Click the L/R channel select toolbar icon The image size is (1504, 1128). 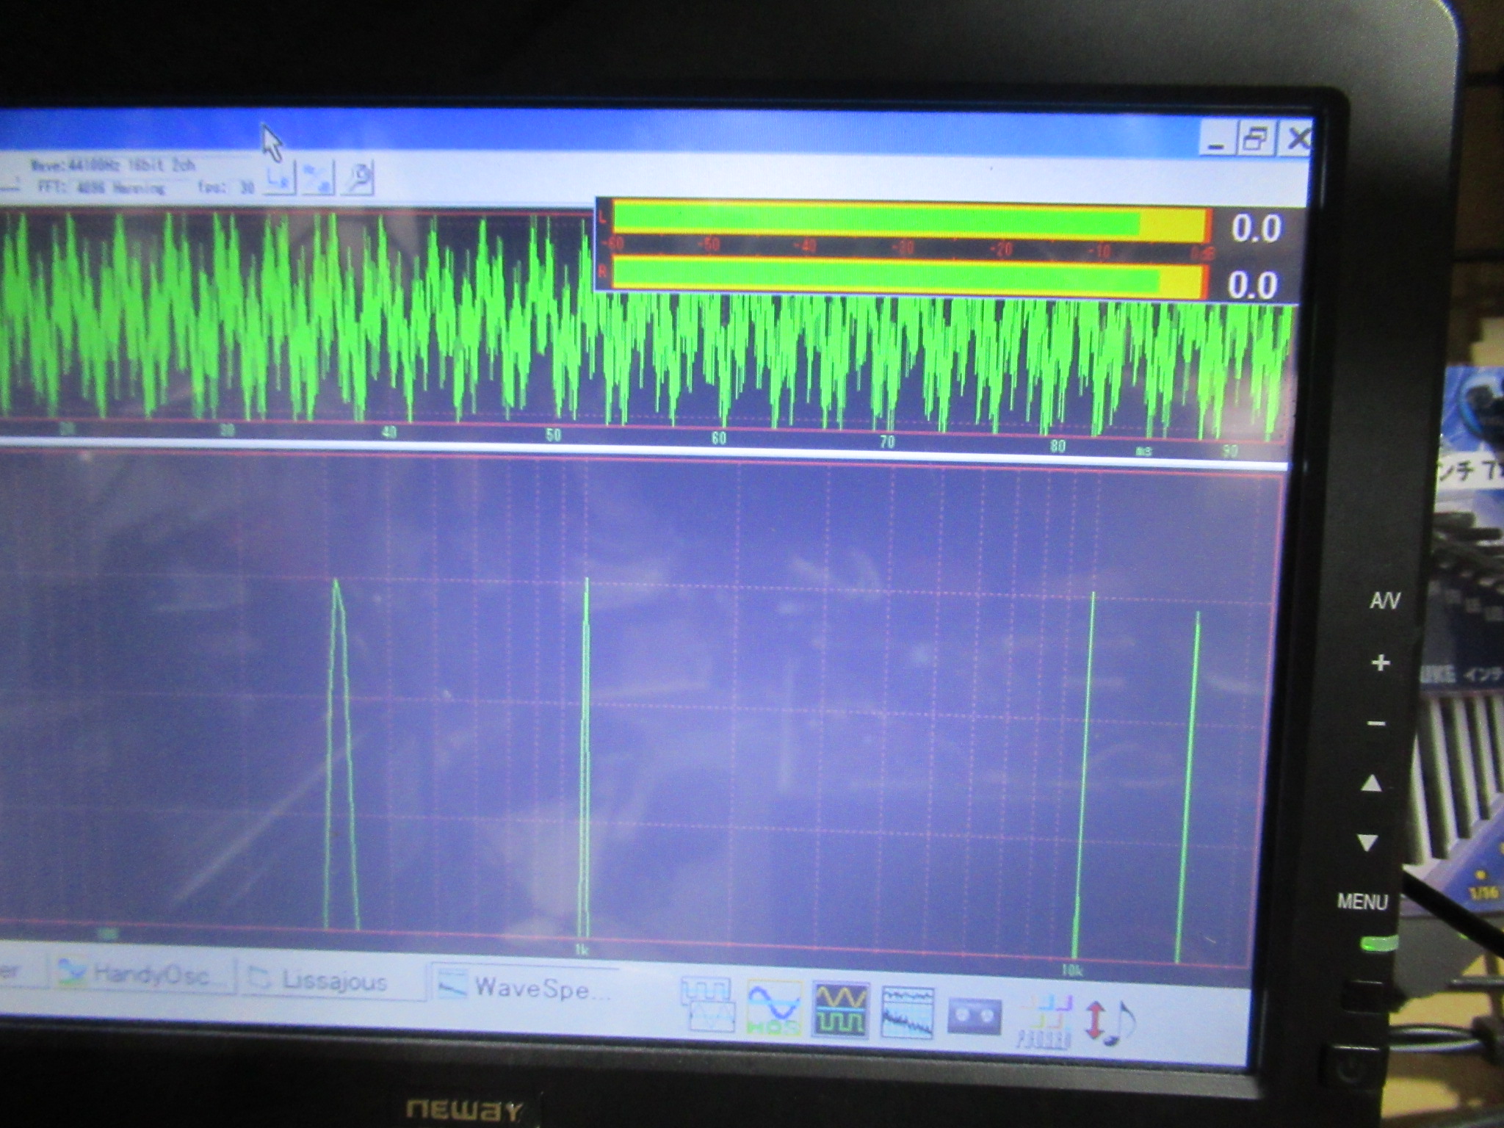pos(279,178)
